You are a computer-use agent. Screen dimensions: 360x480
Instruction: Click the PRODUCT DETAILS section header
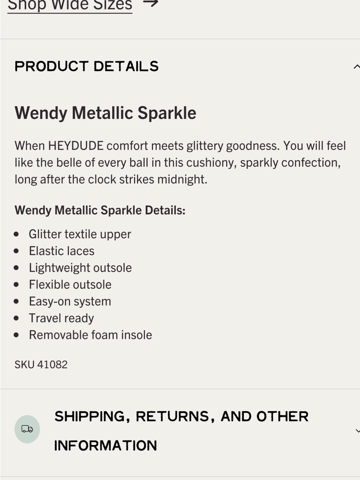tap(87, 66)
